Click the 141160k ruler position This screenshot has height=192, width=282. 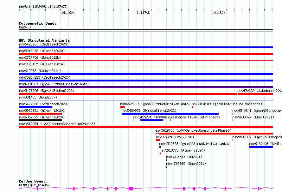coord(68,13)
